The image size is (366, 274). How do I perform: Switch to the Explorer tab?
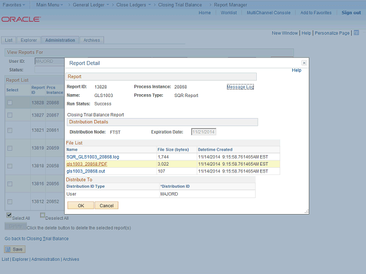pos(29,41)
